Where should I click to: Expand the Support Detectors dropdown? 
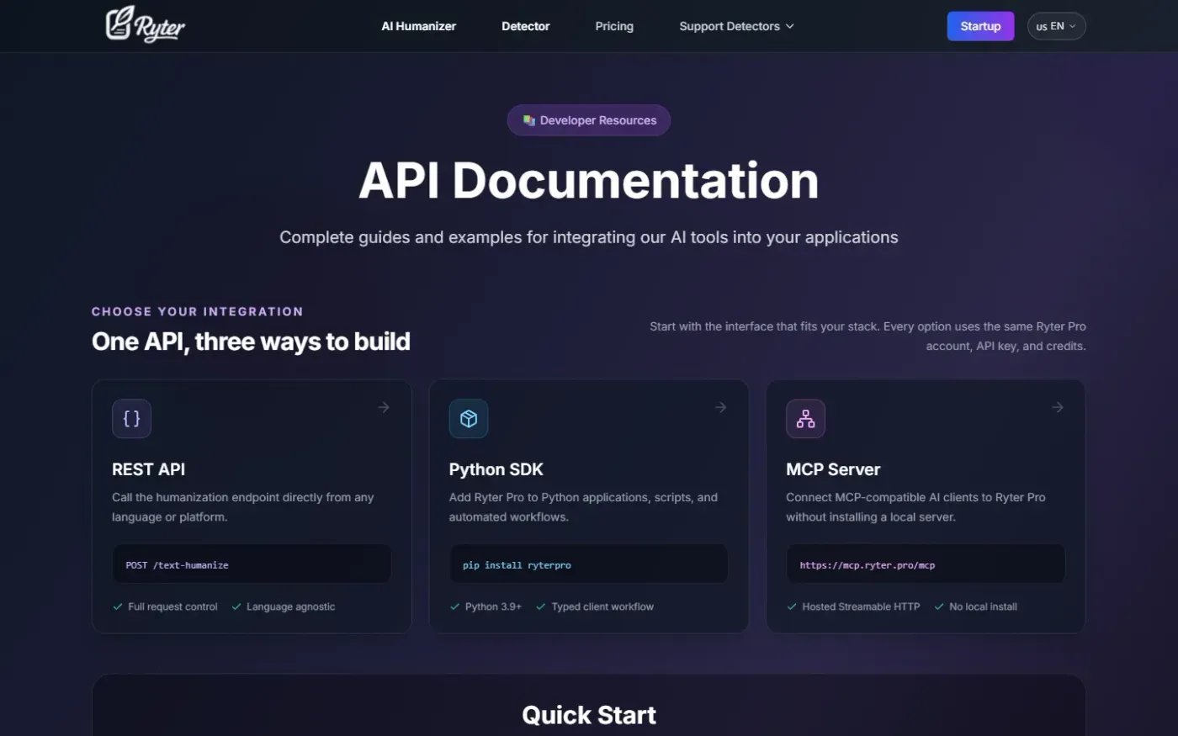point(736,26)
